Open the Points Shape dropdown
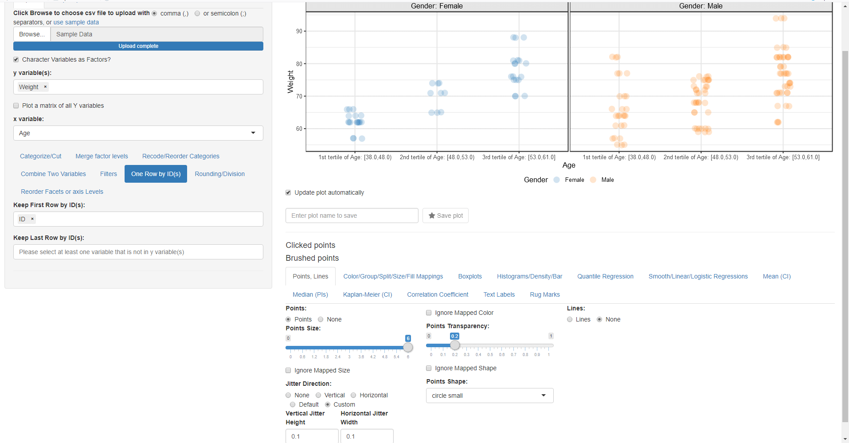Viewport: 849px width, 443px height. pos(490,396)
